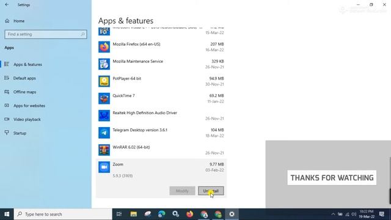Click the greyed Modify button
Screen dimensions: 391x220
point(182,191)
